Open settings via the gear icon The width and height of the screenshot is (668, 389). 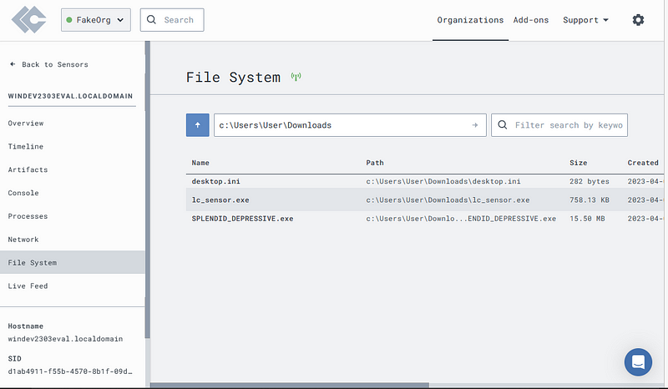(x=638, y=19)
